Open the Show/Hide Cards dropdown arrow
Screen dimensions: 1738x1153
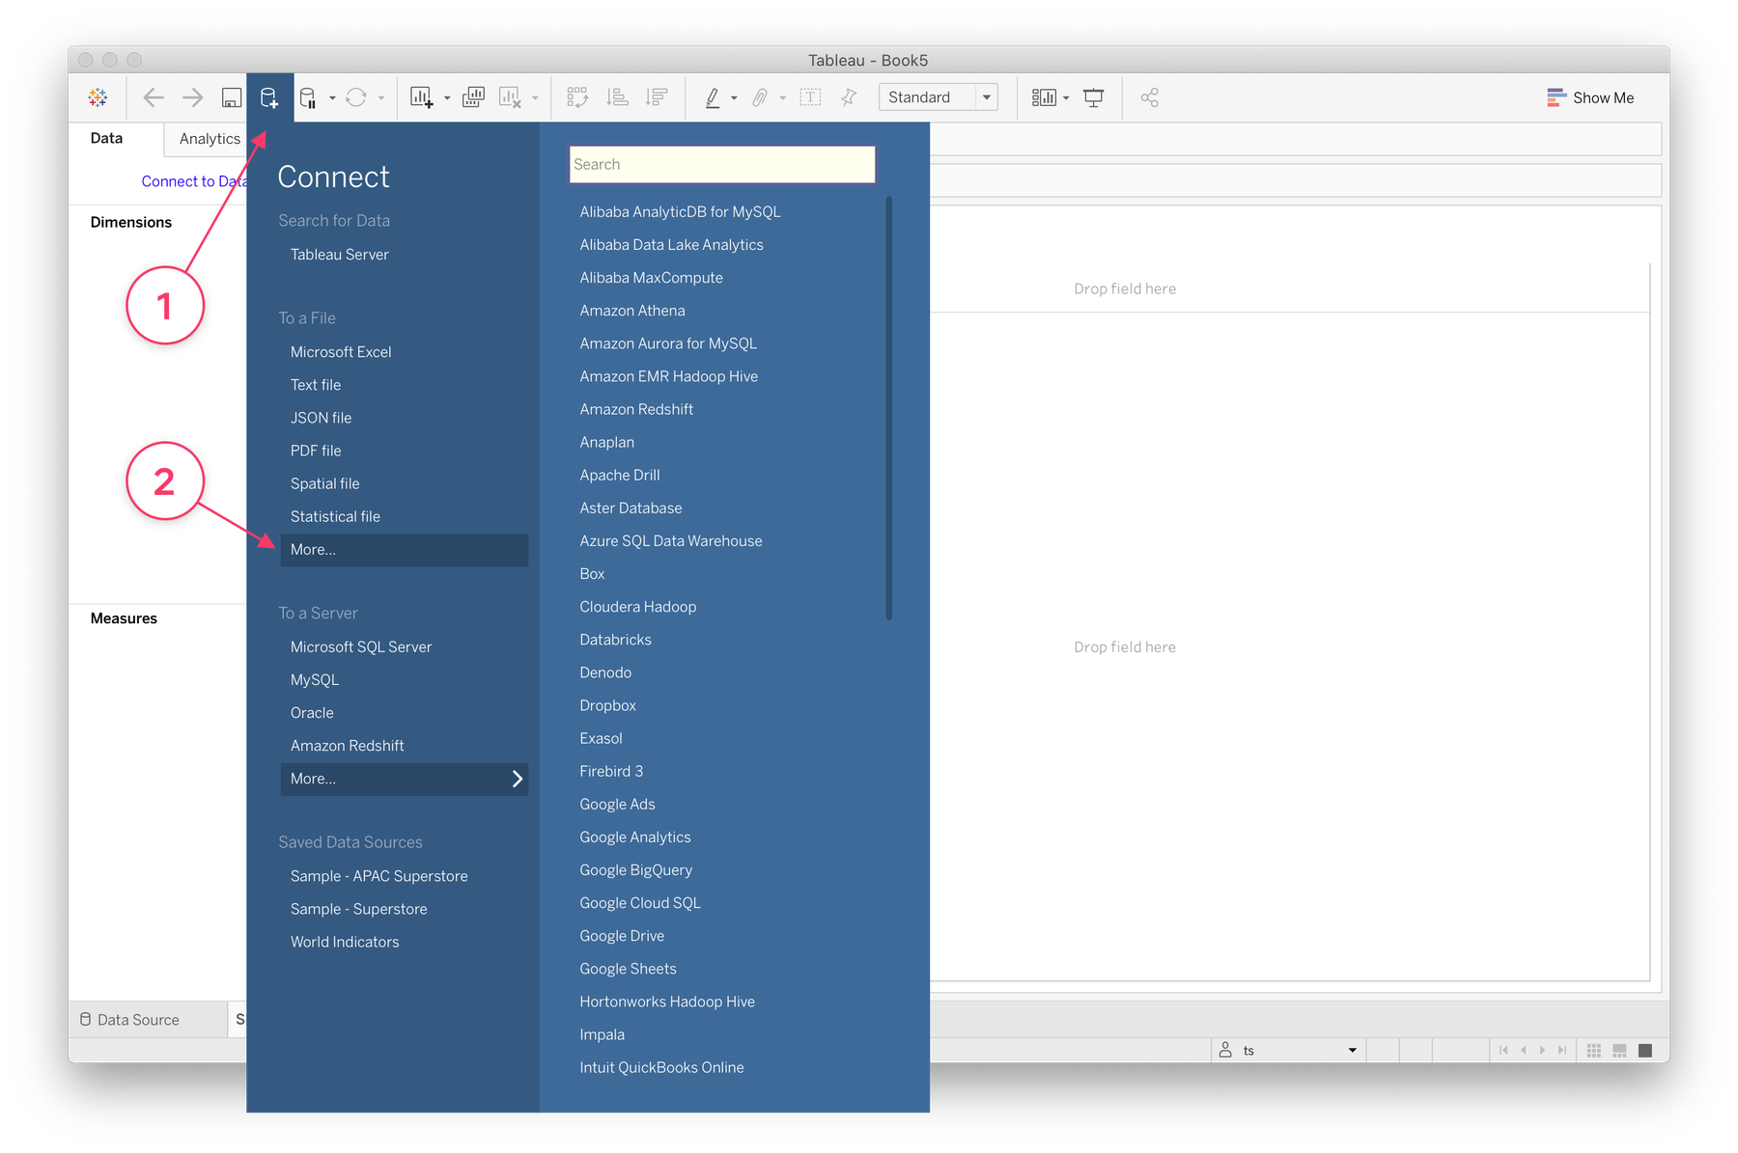(1066, 98)
